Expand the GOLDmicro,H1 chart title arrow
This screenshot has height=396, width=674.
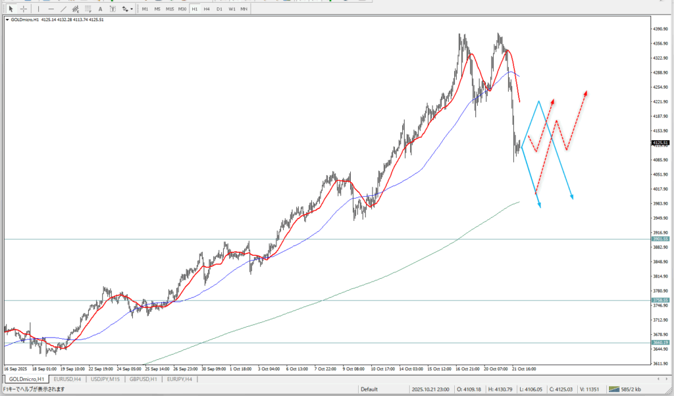7,20
